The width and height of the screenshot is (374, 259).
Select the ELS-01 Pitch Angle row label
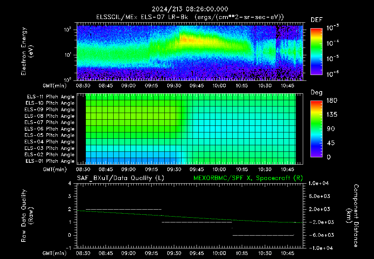point(50,161)
